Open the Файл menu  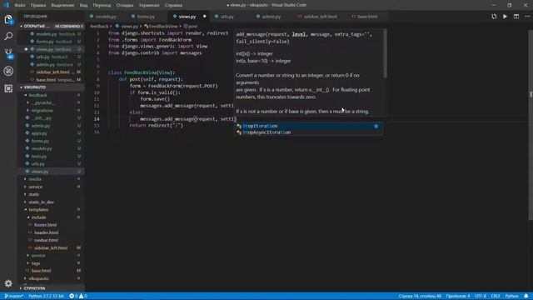click(x=20, y=5)
